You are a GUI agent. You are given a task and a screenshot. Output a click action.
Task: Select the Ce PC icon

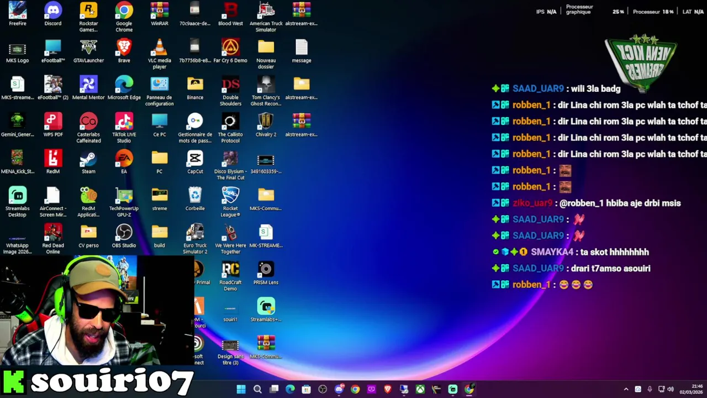159,125
